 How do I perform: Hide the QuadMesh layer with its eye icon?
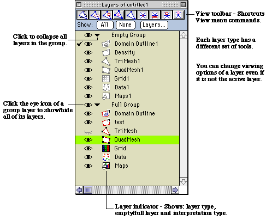tap(88, 139)
